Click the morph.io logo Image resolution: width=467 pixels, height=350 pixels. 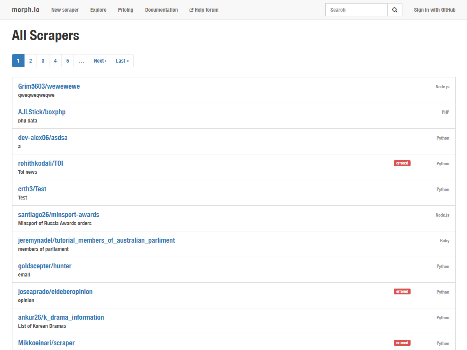[x=26, y=10]
